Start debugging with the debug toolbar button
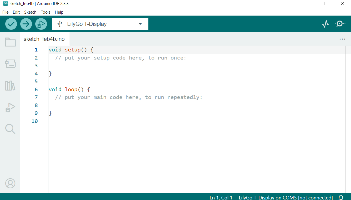 pyautogui.click(x=41, y=24)
